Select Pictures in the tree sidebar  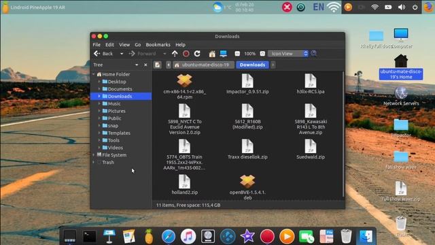(116, 111)
